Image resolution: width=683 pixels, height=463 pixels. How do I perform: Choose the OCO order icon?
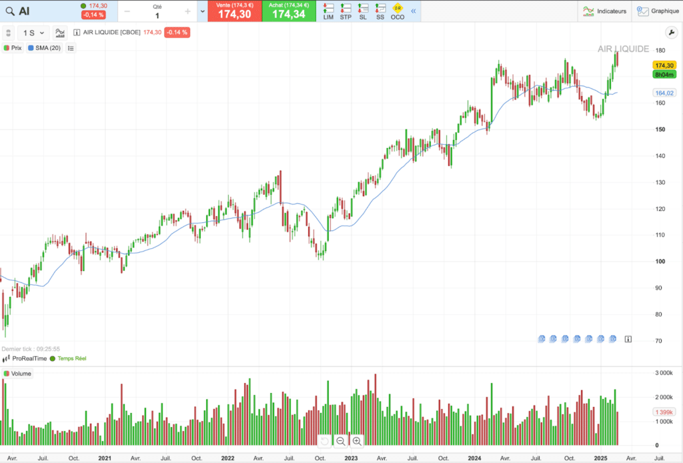pos(398,11)
